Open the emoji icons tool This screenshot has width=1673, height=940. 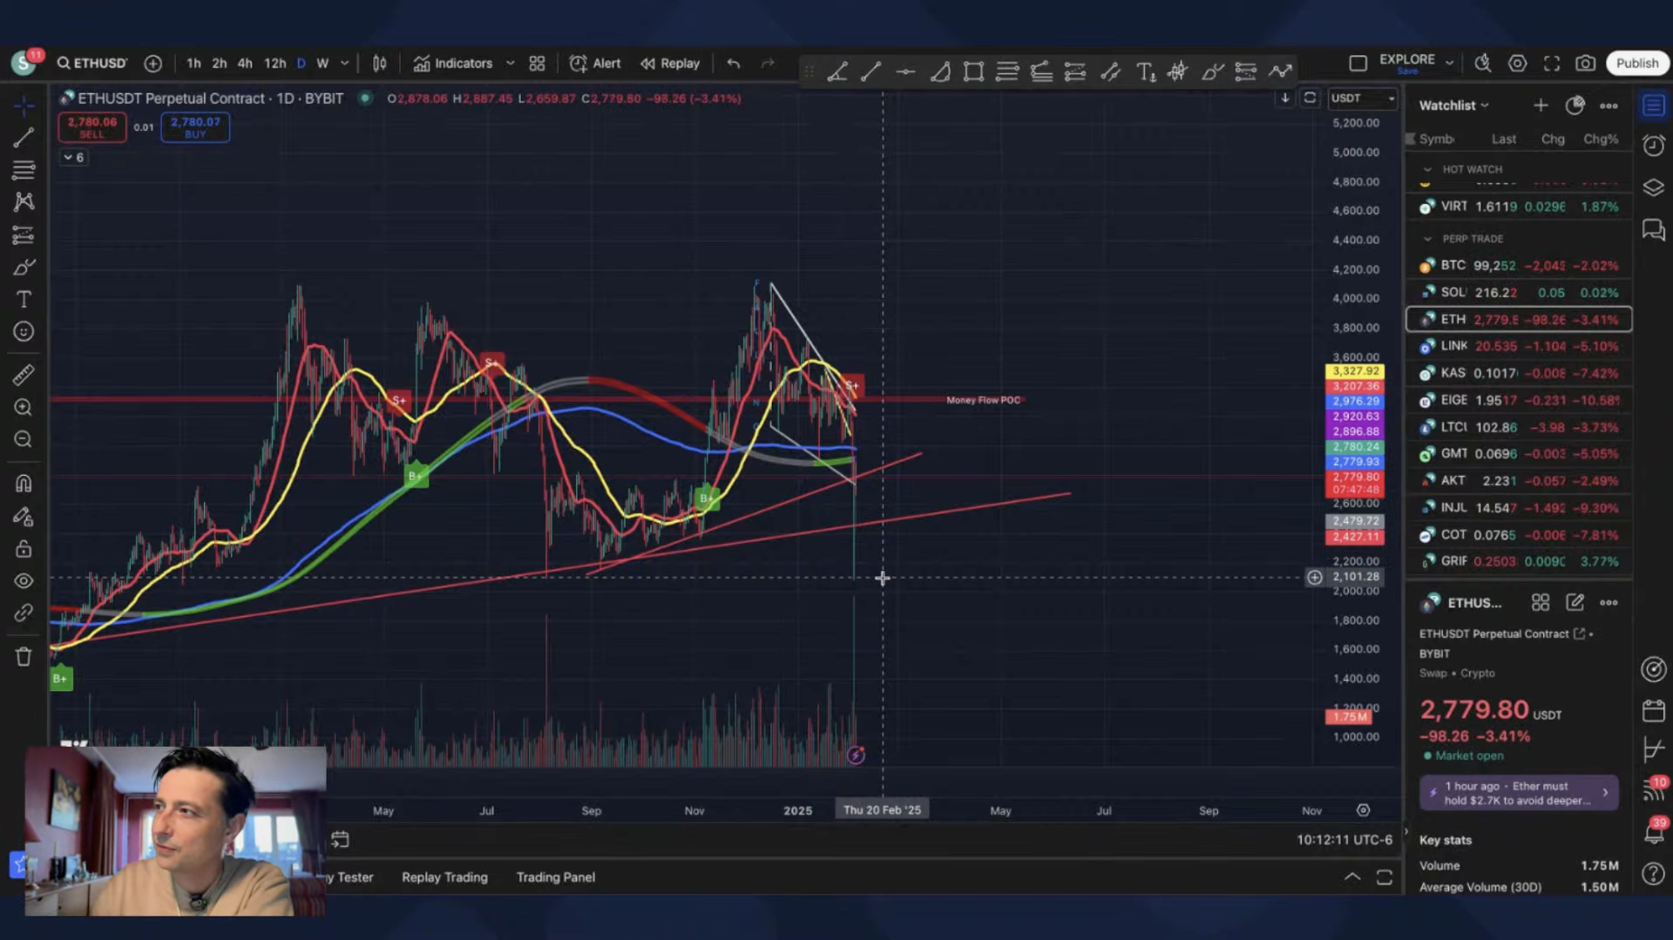23,332
